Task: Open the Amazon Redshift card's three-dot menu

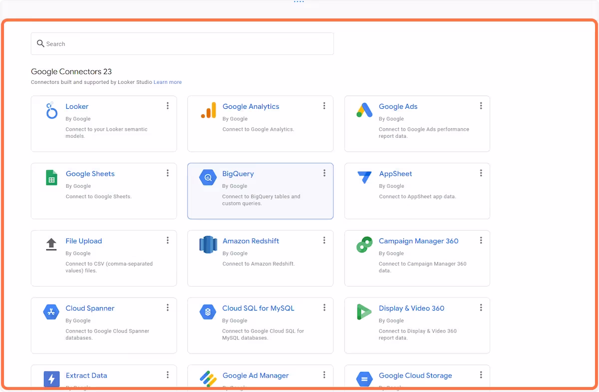Action: [x=324, y=240]
